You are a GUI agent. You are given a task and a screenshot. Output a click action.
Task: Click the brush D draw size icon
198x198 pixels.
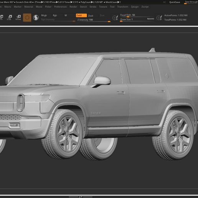[159, 18]
